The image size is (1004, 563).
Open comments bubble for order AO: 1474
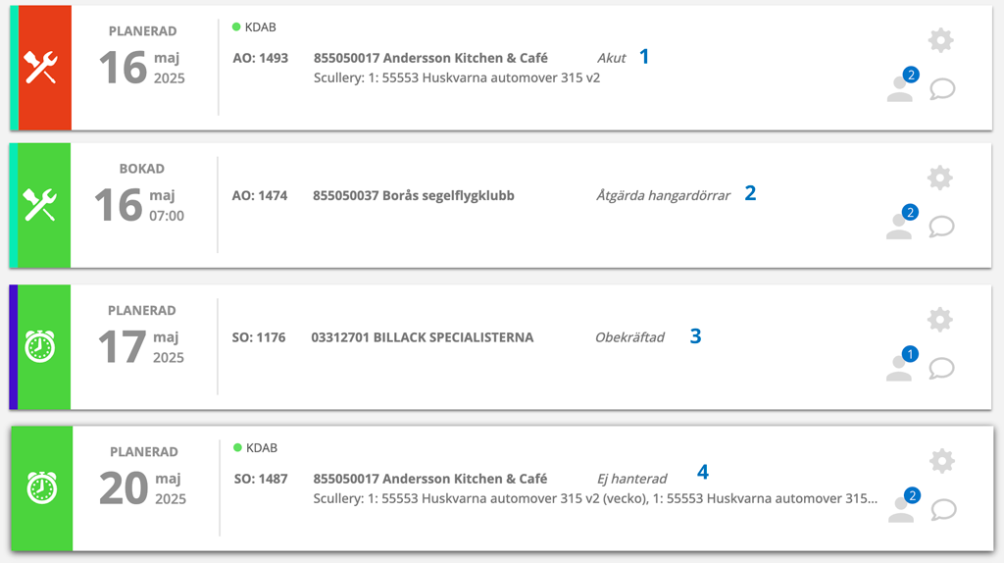click(942, 227)
